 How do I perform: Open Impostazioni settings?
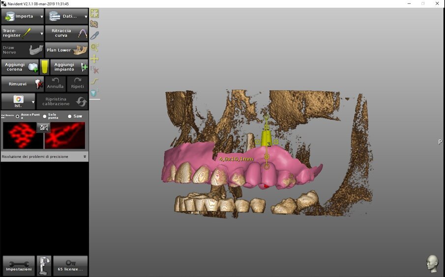pos(19,266)
